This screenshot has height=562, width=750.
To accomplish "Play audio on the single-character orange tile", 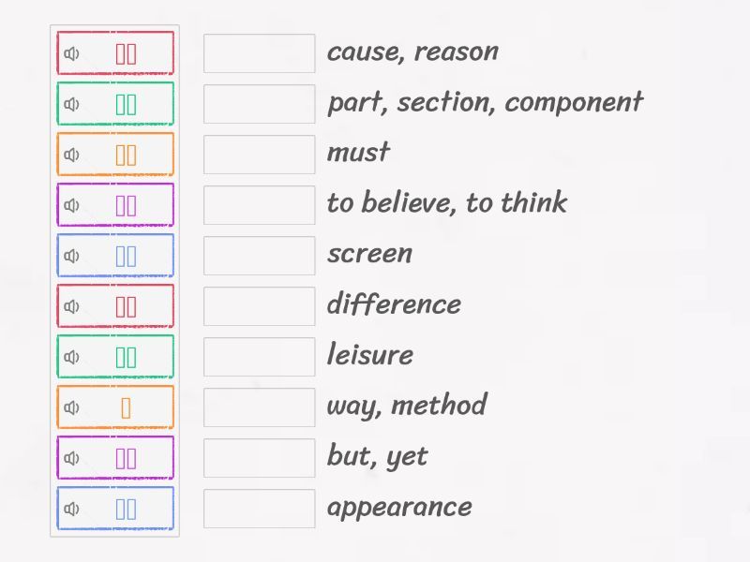I will coord(71,407).
